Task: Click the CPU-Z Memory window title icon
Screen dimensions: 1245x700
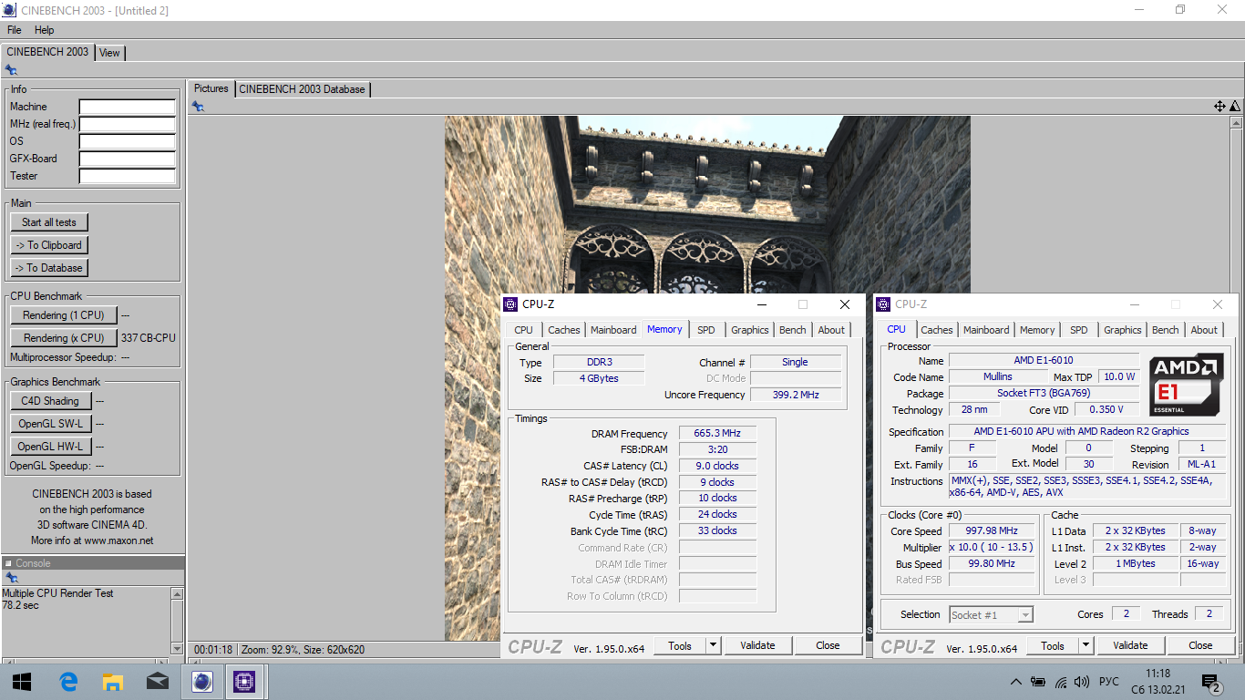Action: click(x=510, y=304)
